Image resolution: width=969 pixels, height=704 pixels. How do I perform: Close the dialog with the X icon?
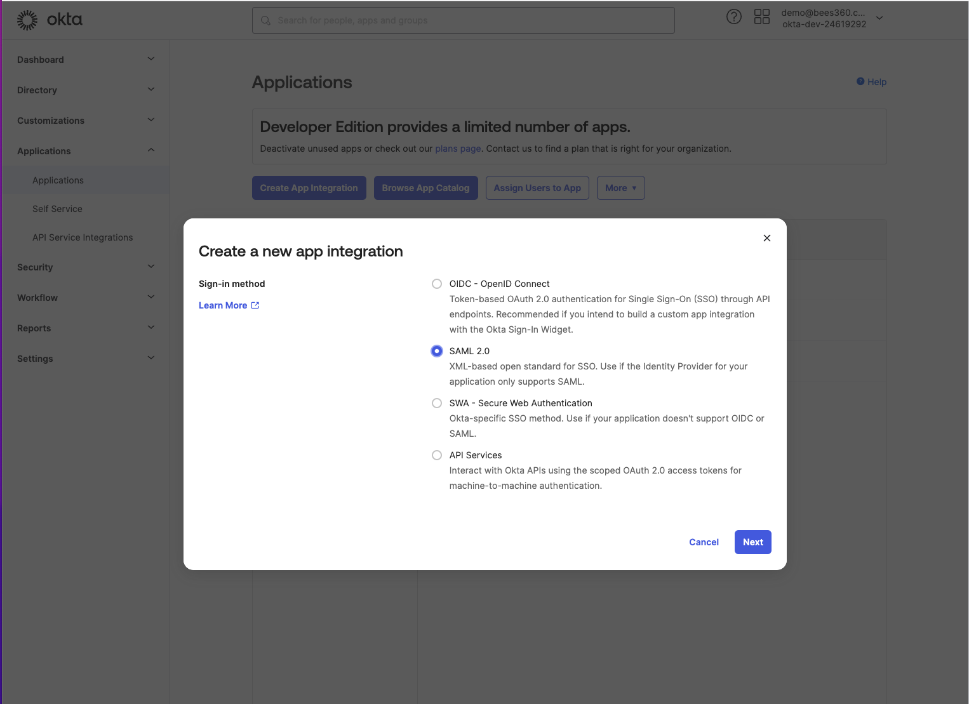[x=767, y=238]
